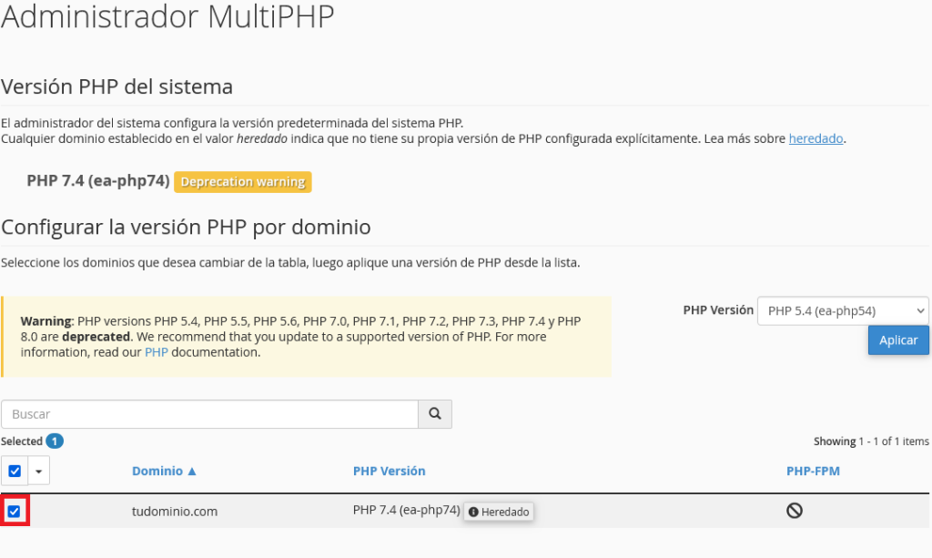Click the Dominio sort ascending arrow
The image size is (932, 558).
[191, 471]
